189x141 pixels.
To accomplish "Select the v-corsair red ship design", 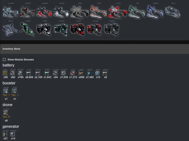I will tap(78, 30).
